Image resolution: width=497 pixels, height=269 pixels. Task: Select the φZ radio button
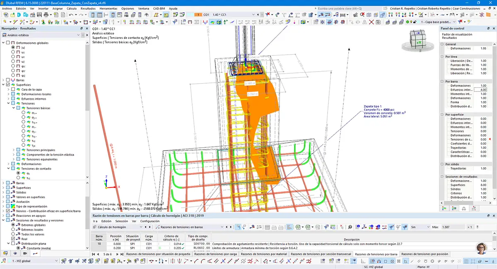point(13,76)
